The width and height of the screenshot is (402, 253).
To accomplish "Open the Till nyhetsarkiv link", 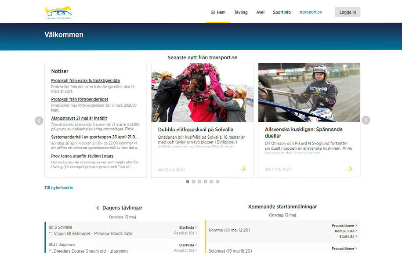I will [x=58, y=188].
